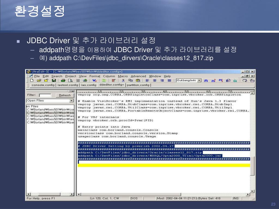Click the Goto line toolbar icon
The width and height of the screenshot is (279, 209).
coord(235,81)
